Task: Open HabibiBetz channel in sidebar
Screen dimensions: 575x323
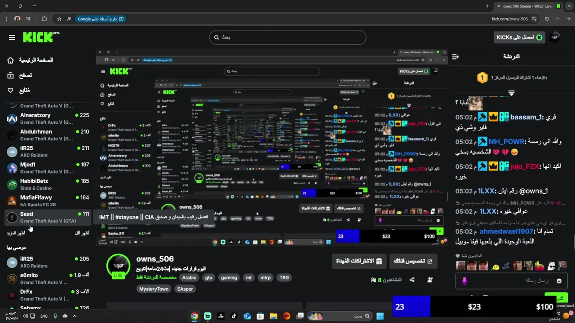Action: [48, 184]
